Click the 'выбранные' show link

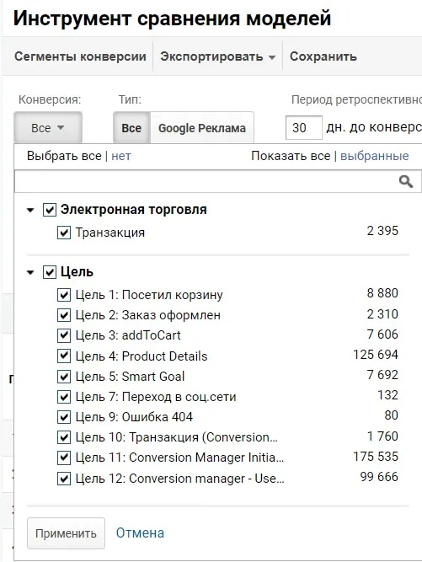pyautogui.click(x=374, y=156)
